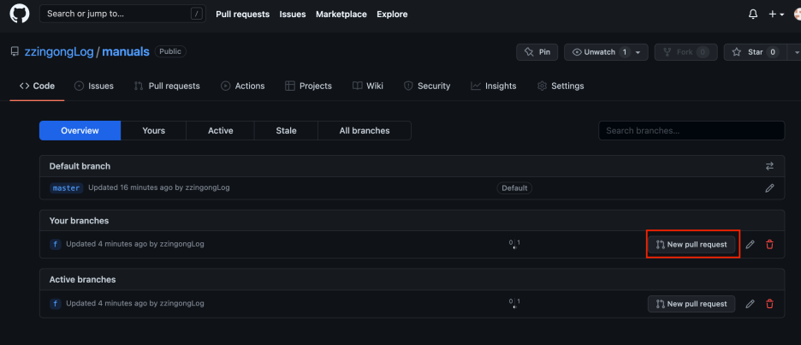Switch to the Code tab
This screenshot has width=801, height=345.
tap(38, 86)
